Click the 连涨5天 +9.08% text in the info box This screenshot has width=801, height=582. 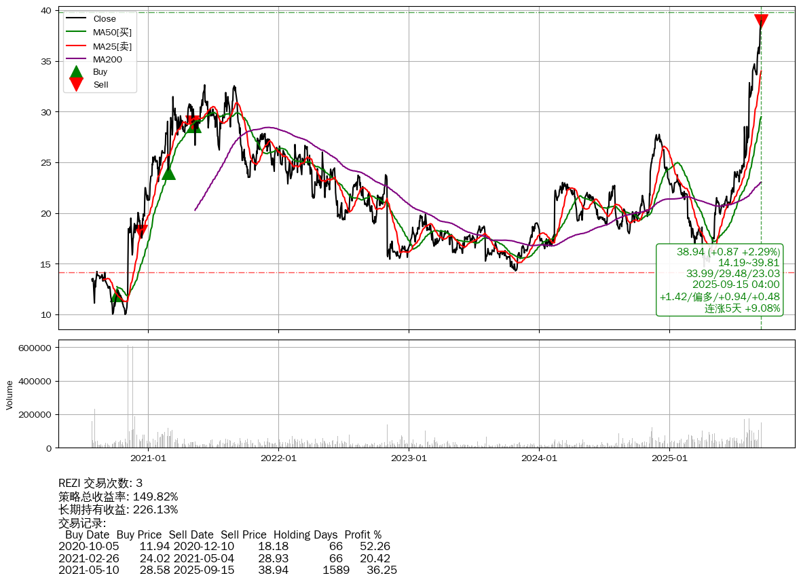(742, 308)
